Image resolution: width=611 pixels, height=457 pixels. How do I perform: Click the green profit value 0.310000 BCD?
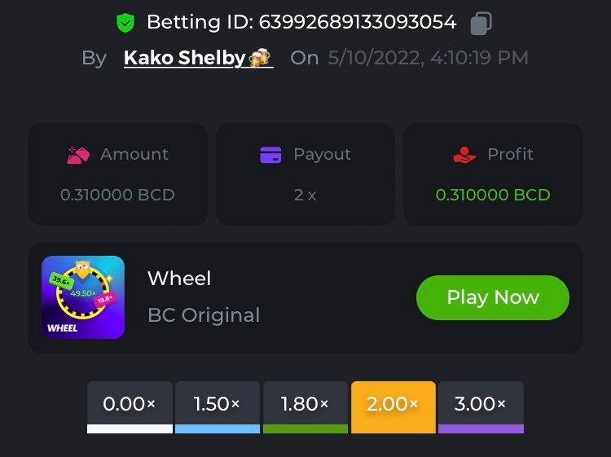[493, 195]
